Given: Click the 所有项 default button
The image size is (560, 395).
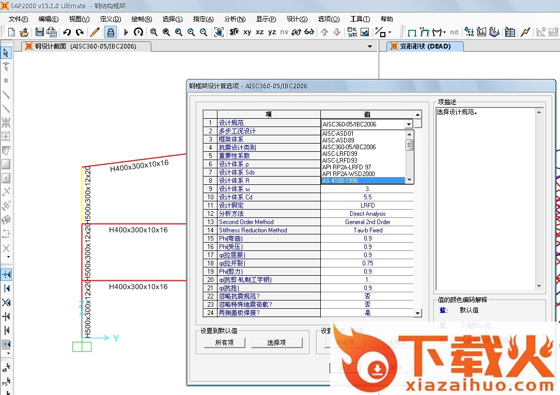Looking at the screenshot, I should click(x=224, y=342).
